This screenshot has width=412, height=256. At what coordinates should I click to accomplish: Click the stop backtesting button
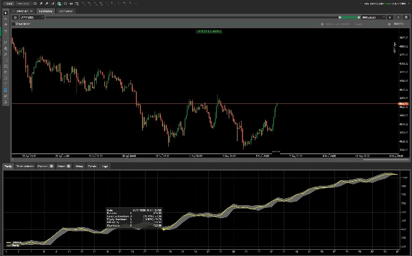pos(398,17)
